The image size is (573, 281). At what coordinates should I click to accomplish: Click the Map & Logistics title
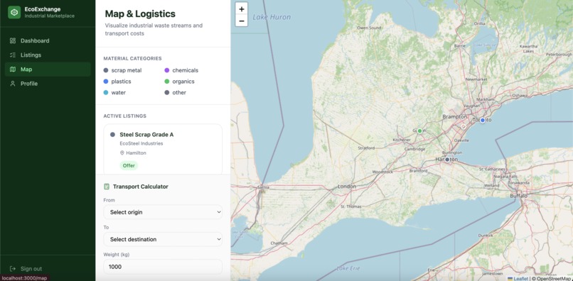(140, 14)
